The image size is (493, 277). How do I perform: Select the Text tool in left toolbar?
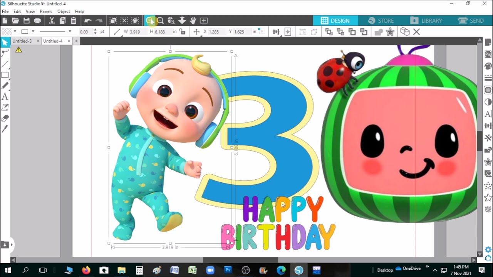pos(5,97)
